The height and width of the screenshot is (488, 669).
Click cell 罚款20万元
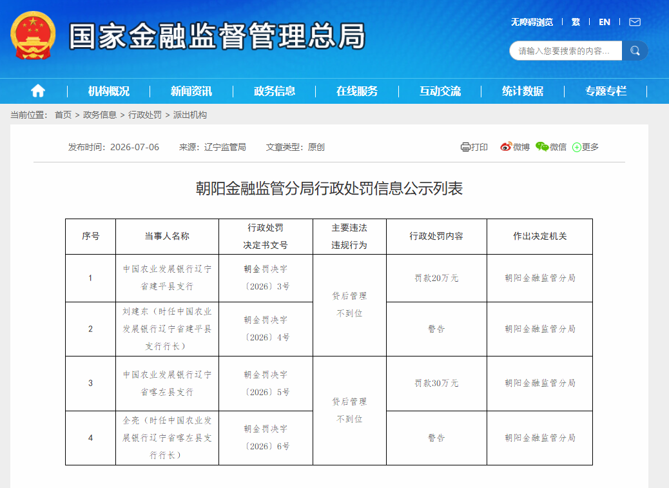pyautogui.click(x=436, y=278)
